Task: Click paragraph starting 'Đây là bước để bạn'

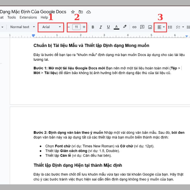Action: tap(109, 57)
